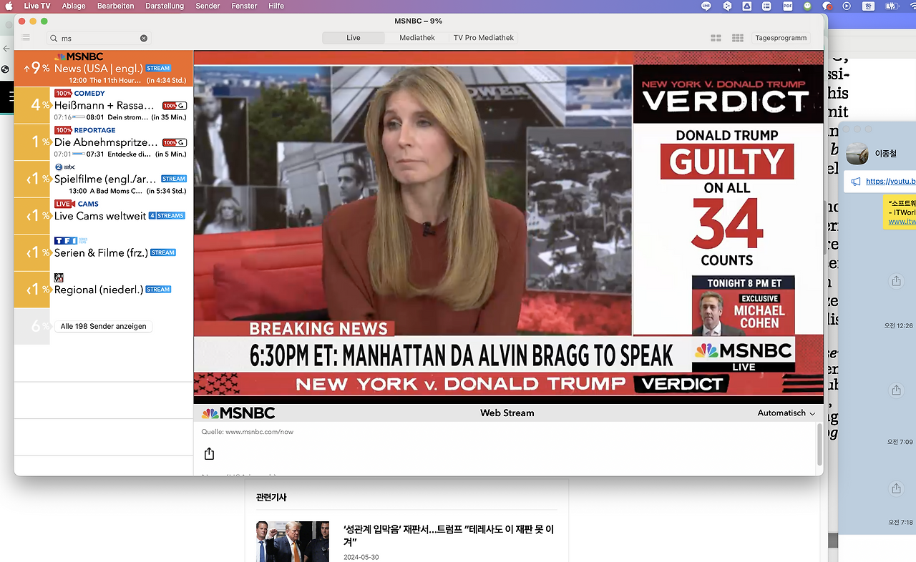Click the STREAM badge on Serien & Filme row
Viewport: 916px width, 562px height.
click(x=163, y=252)
